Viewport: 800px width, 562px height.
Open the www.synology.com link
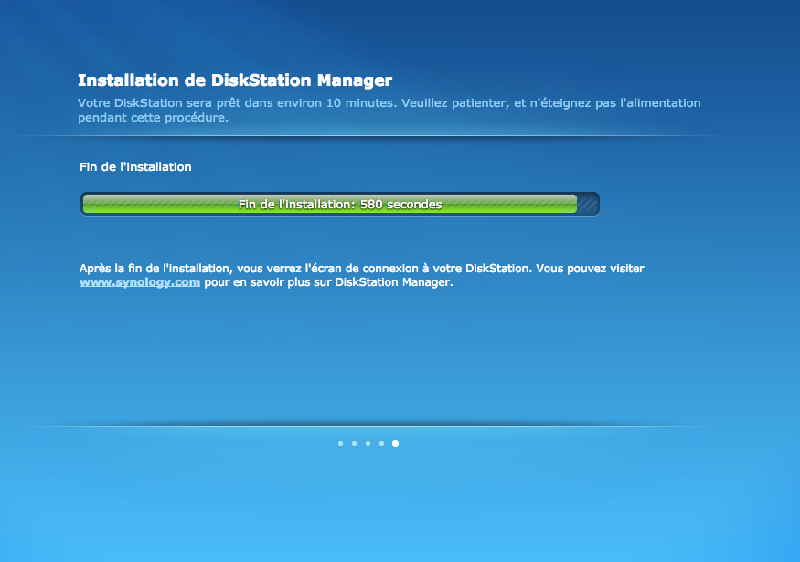[x=140, y=282]
